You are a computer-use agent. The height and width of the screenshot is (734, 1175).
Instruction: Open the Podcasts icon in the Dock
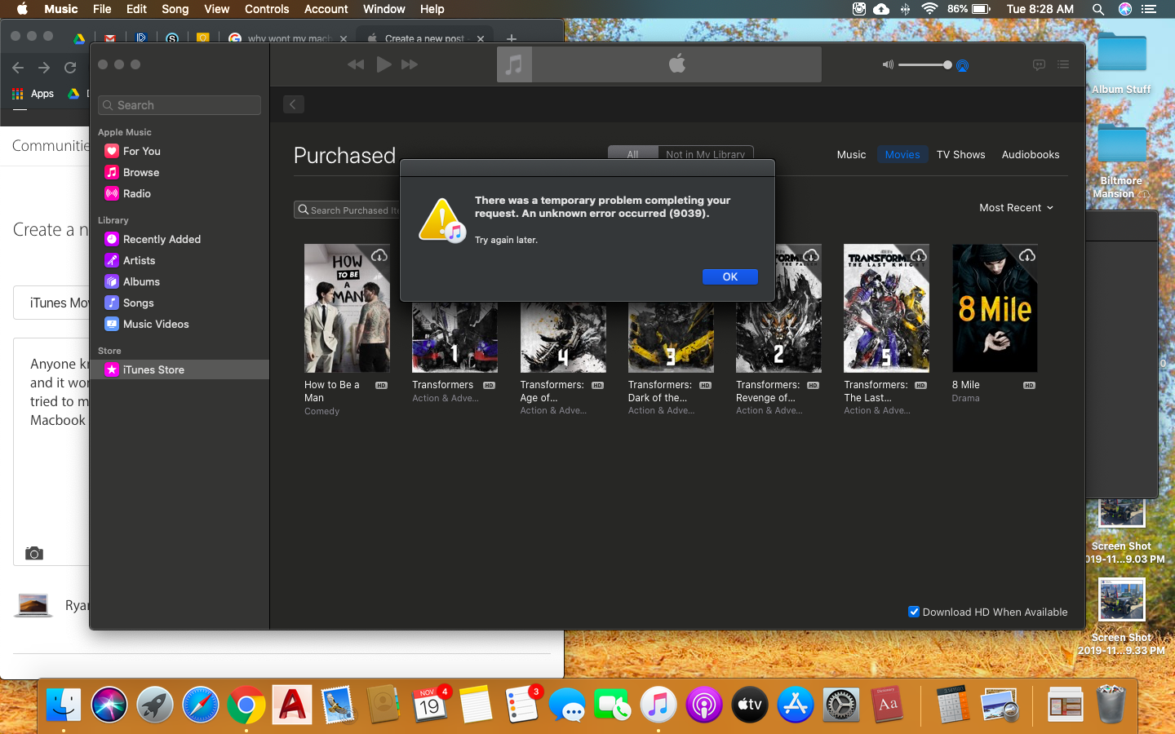pos(703,705)
